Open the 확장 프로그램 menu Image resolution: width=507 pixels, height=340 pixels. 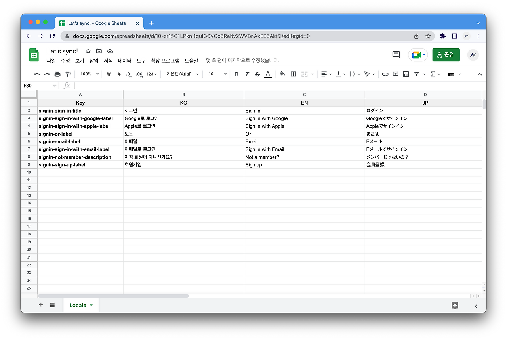pos(165,61)
